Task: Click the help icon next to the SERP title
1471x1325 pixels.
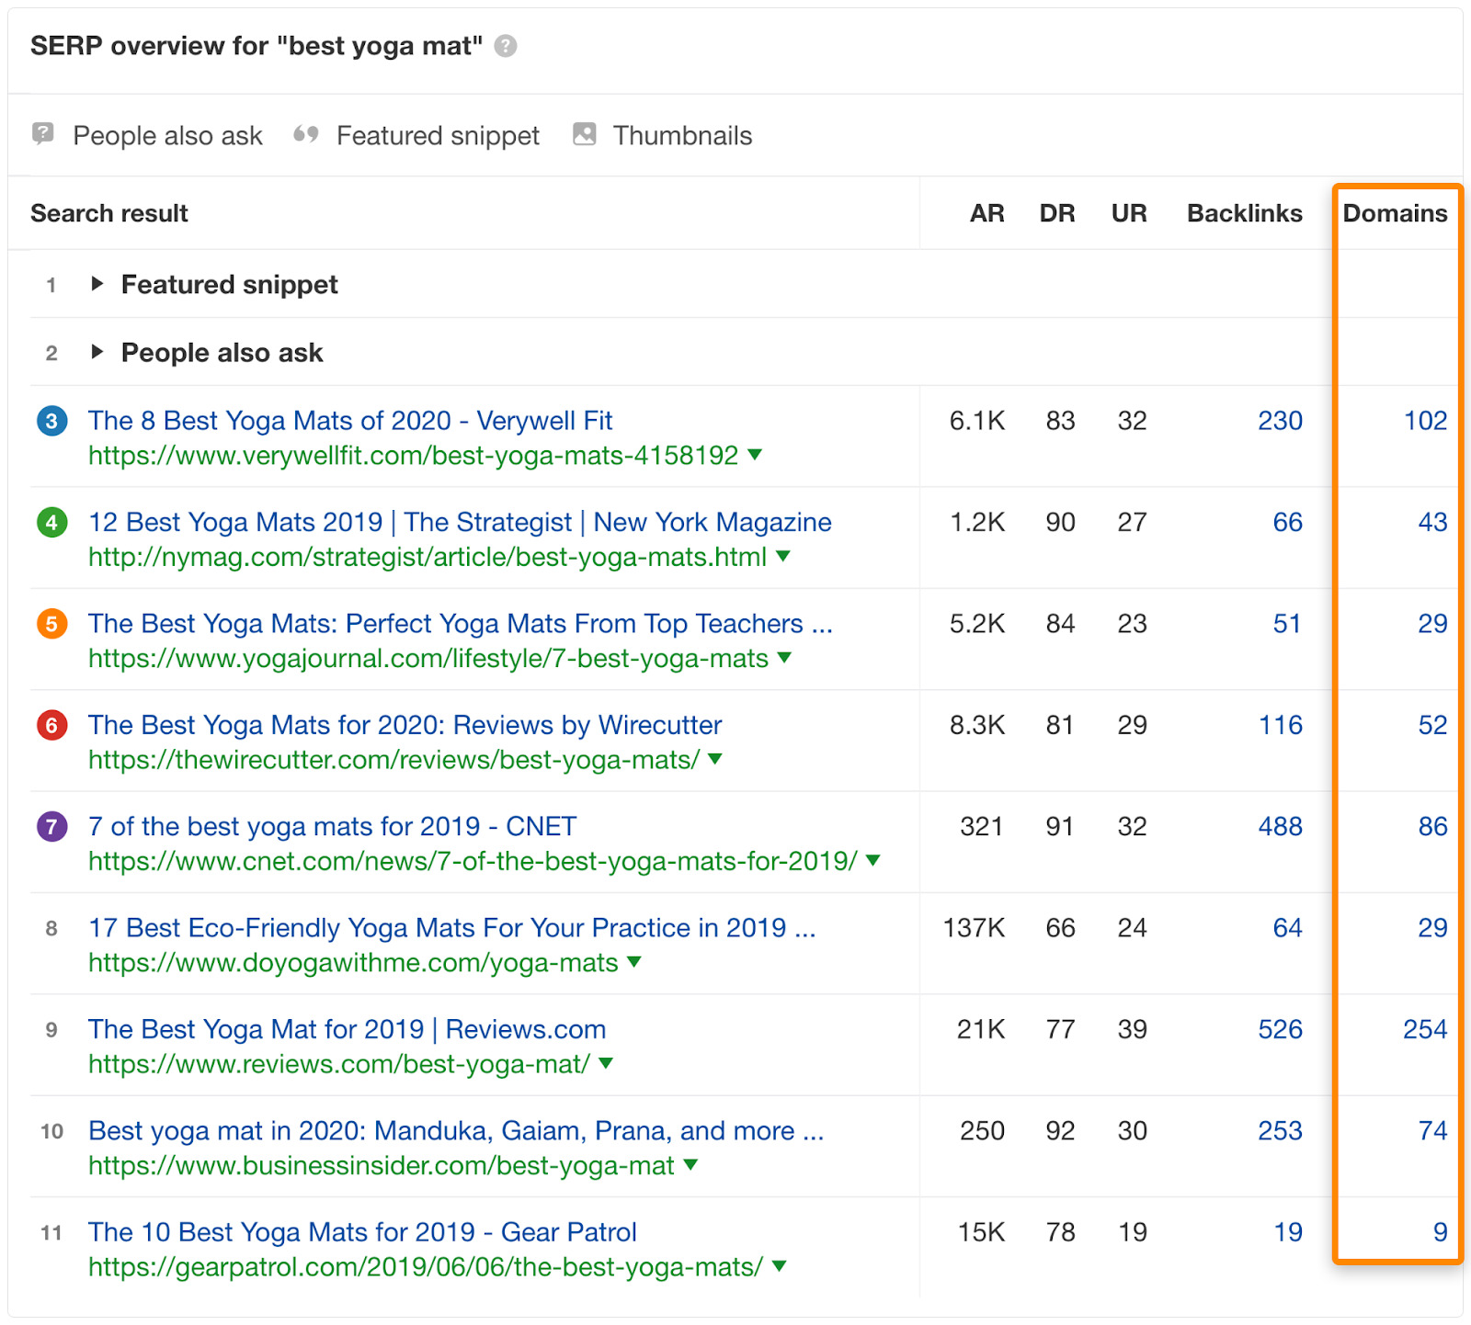Action: (x=506, y=45)
